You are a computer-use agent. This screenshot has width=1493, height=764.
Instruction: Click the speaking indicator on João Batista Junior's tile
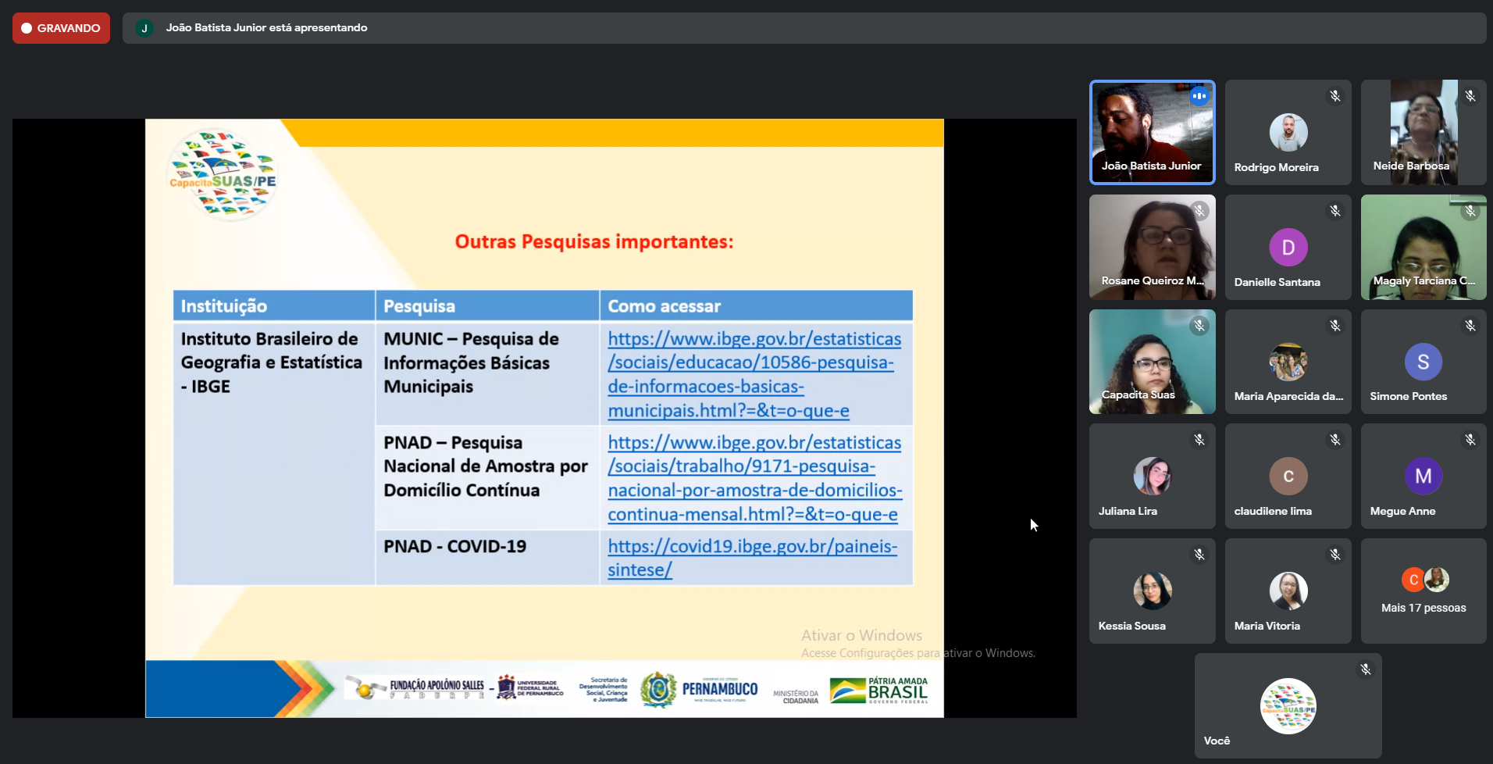(1199, 96)
